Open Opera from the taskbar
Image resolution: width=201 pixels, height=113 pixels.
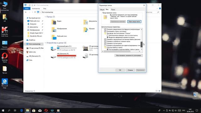pos(46,110)
